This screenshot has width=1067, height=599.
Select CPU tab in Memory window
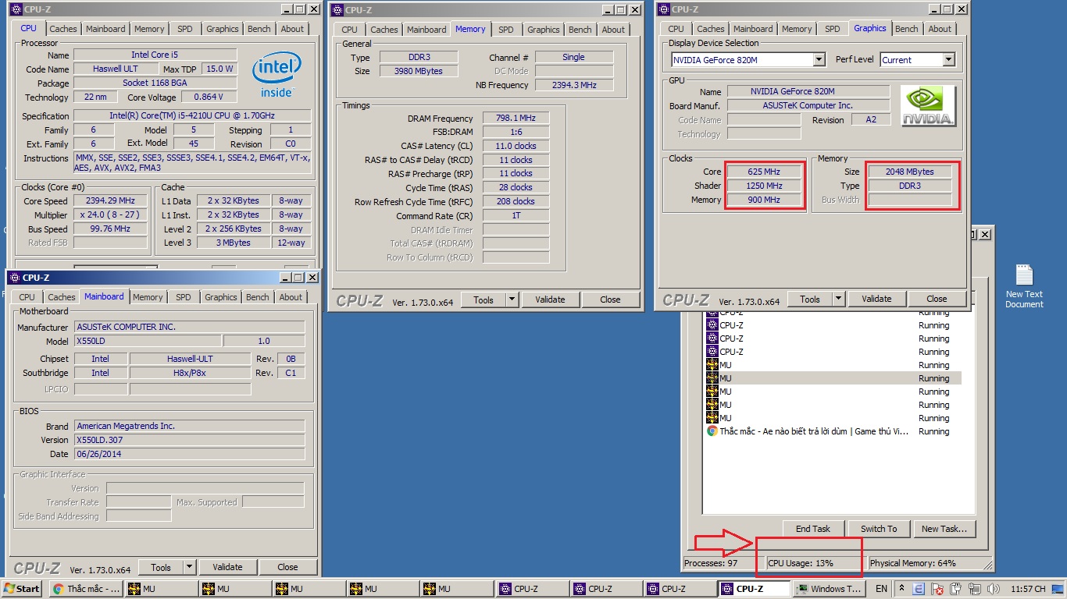click(349, 30)
